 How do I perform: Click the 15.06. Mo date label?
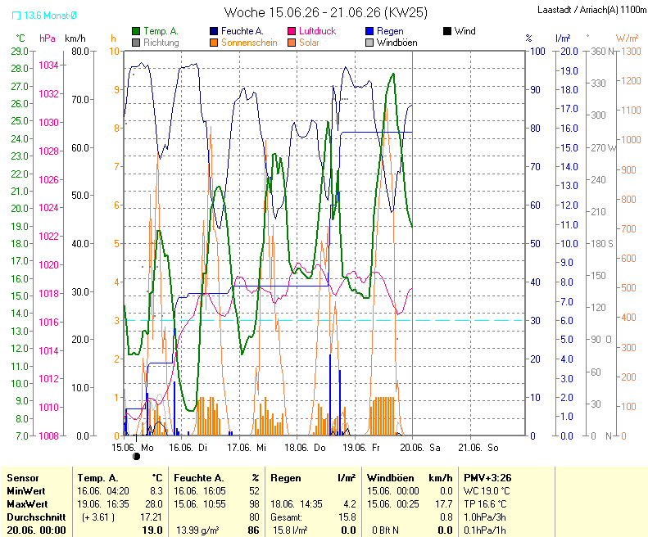click(x=133, y=447)
